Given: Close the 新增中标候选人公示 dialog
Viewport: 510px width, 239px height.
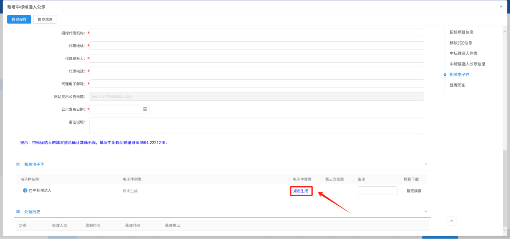Looking at the screenshot, I should [x=501, y=6].
